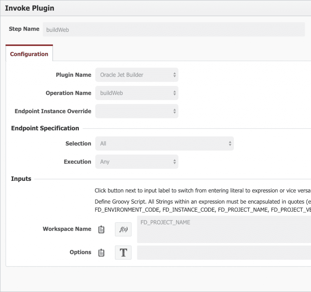Click the Endpoint Specification section heading
The width and height of the screenshot is (311, 292).
click(45, 128)
